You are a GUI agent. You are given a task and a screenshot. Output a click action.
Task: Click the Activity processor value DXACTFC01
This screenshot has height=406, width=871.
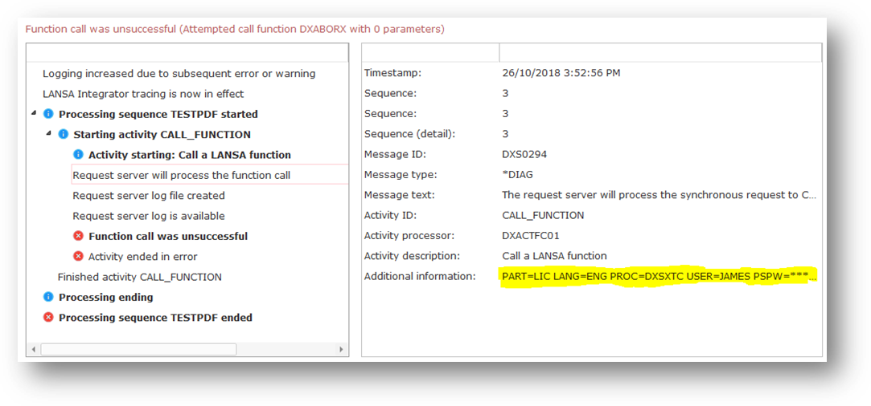531,236
